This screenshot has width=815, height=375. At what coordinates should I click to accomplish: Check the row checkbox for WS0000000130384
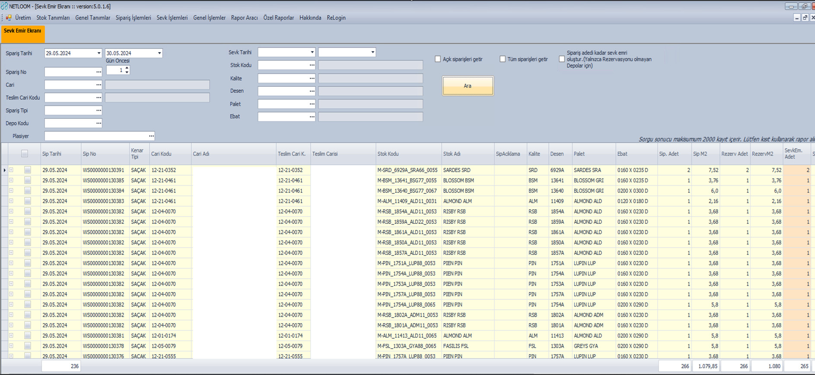pos(28,191)
